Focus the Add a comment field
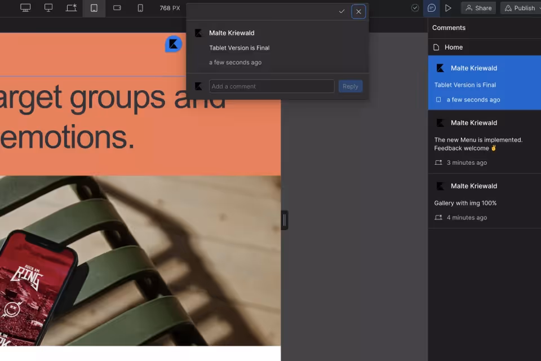Viewport: 541px width, 361px height. [x=272, y=86]
